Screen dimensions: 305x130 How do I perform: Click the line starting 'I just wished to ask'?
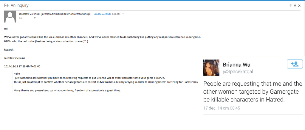pyautogui.click(x=89, y=78)
